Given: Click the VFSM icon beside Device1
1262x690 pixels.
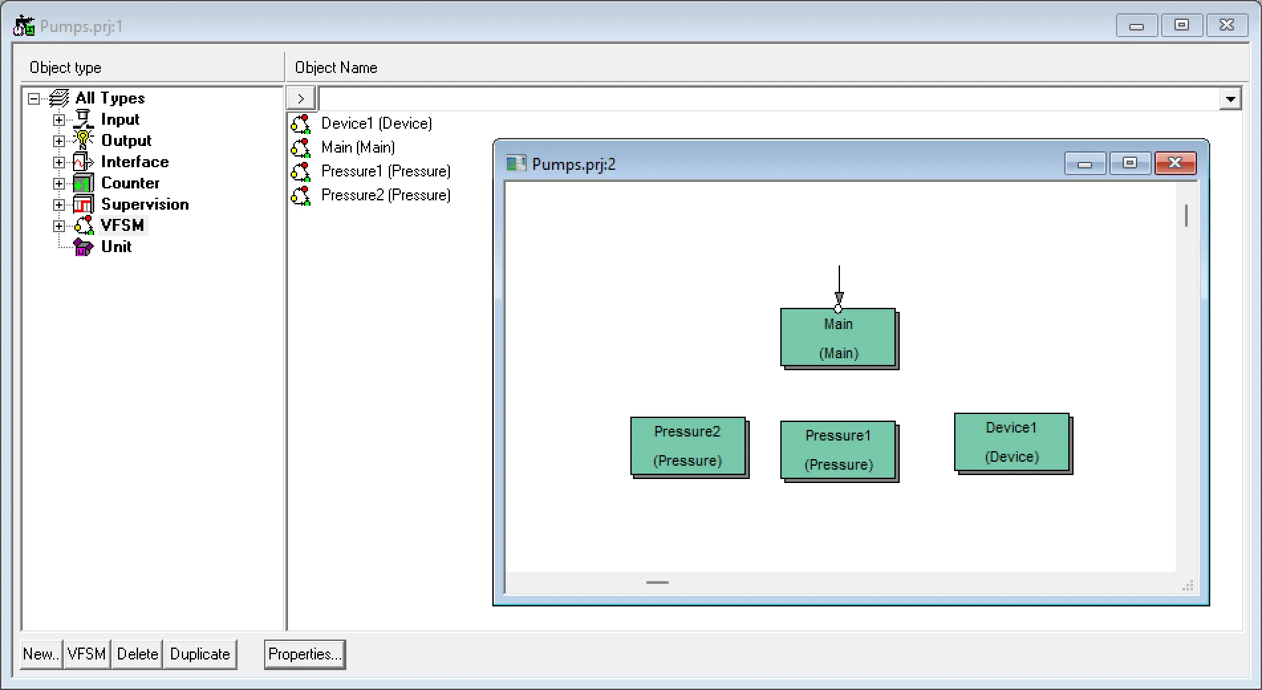Looking at the screenshot, I should coord(301,123).
